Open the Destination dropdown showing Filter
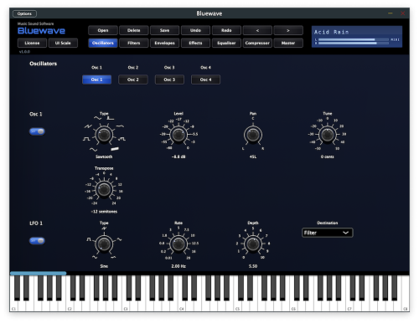This screenshot has height=323, width=419. (x=327, y=233)
